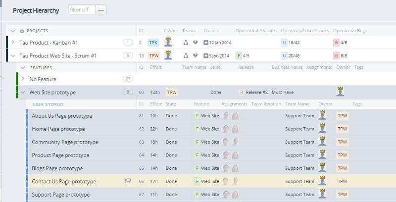Open the Home Page prototype story

coord(58,129)
